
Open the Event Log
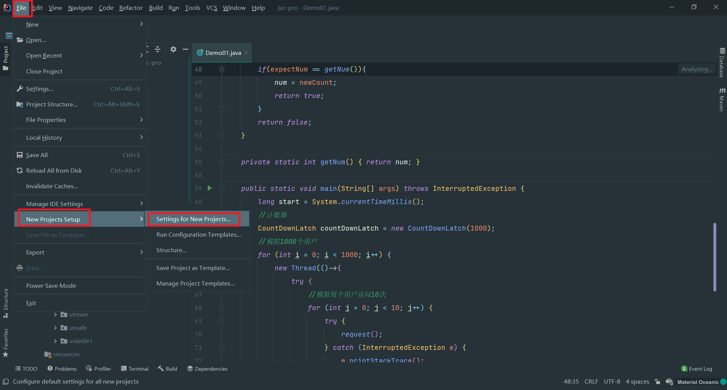pos(697,369)
